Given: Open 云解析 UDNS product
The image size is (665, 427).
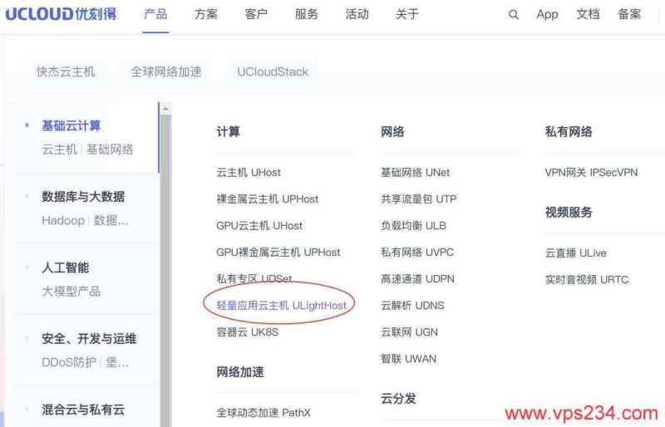Looking at the screenshot, I should click(x=412, y=306).
